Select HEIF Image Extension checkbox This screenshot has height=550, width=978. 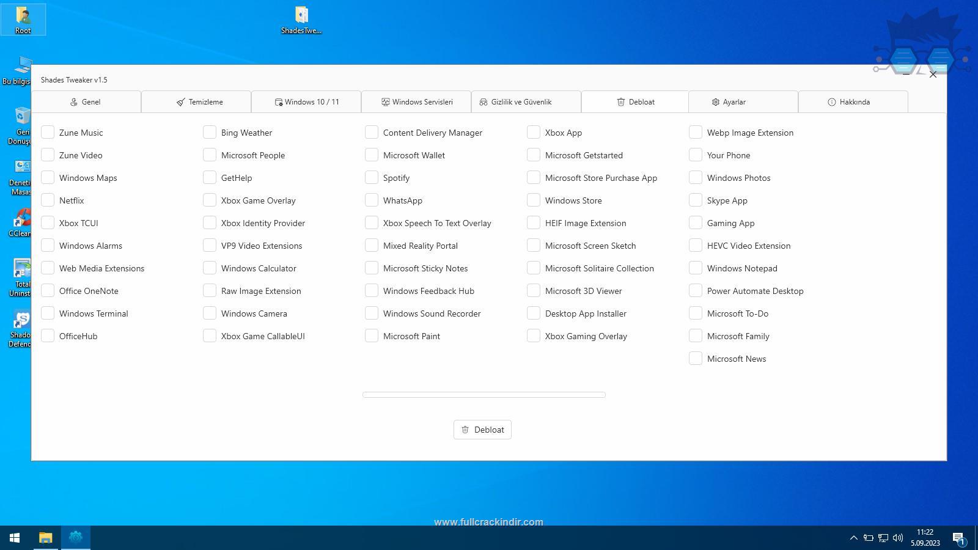534,222
